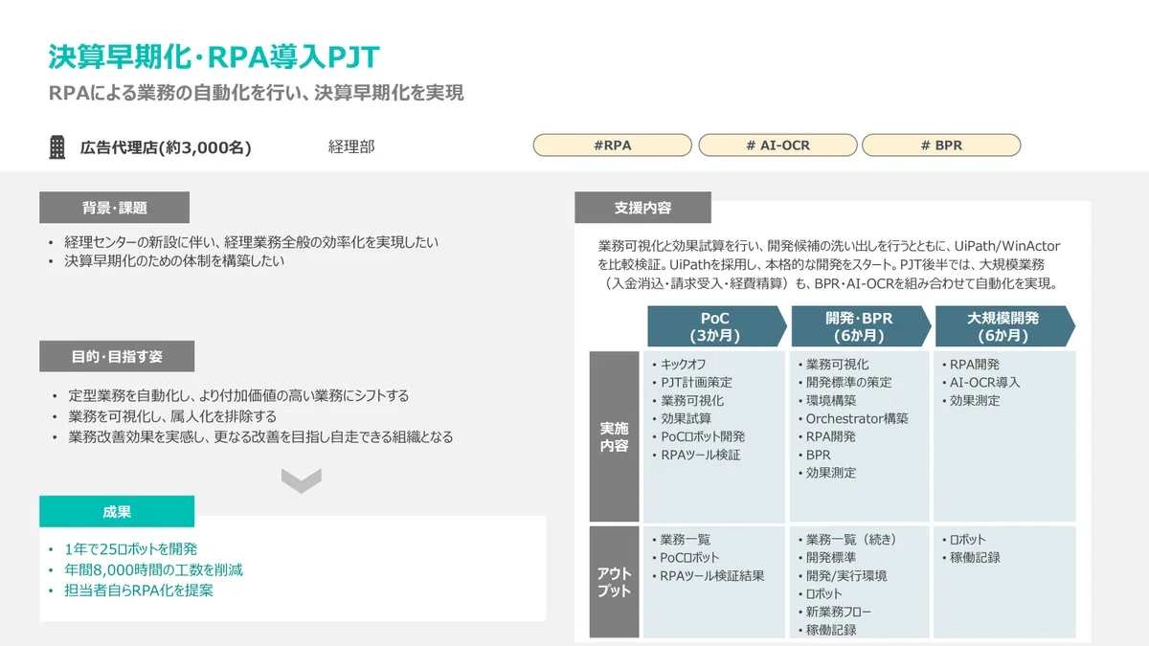Select the アウトプット row label
This screenshot has height=646, width=1149.
tap(614, 582)
